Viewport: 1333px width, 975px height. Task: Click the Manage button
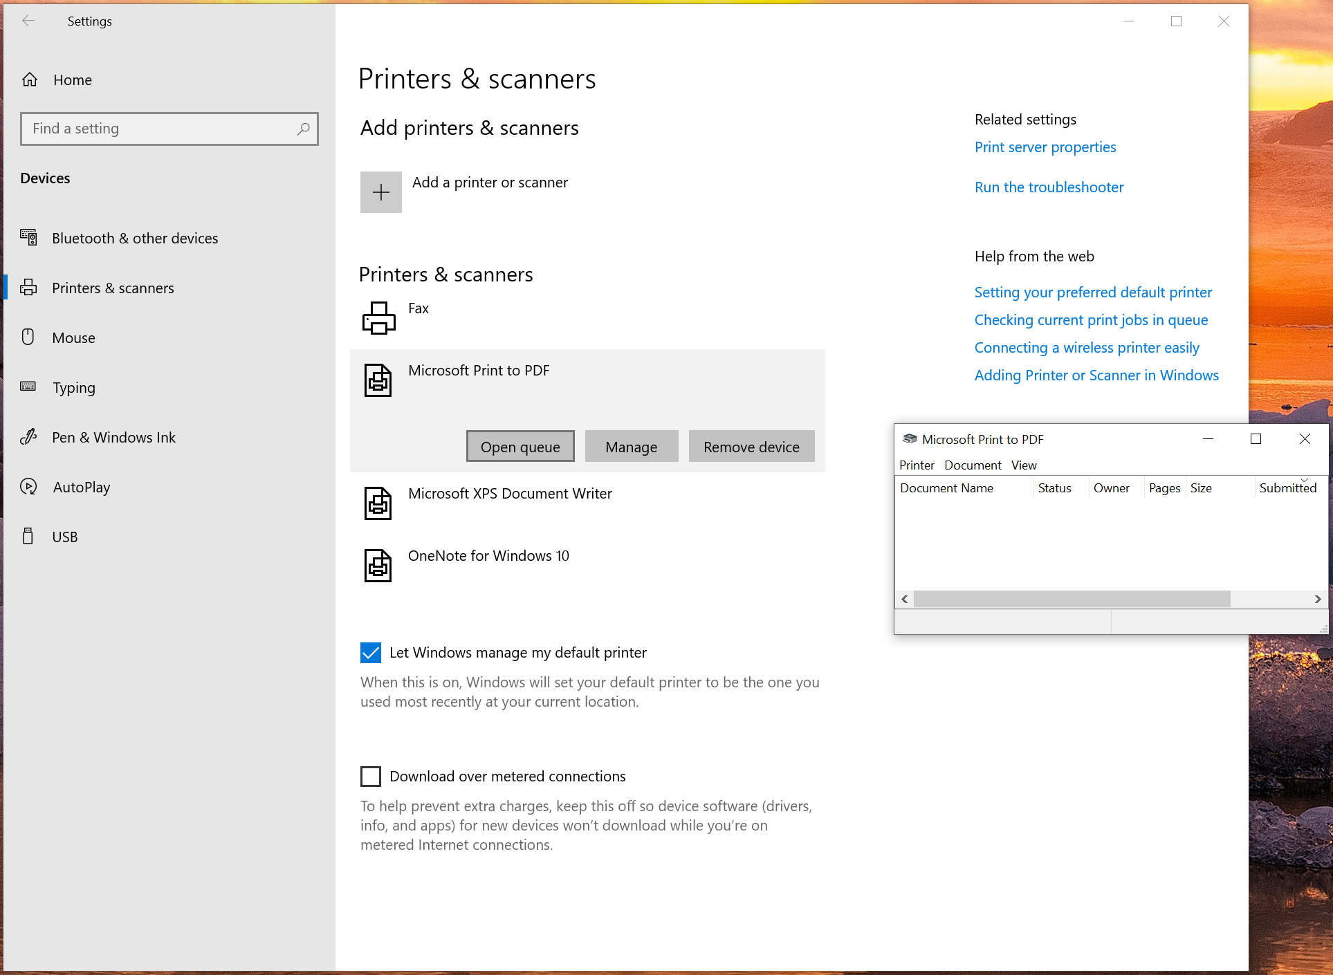coord(632,447)
